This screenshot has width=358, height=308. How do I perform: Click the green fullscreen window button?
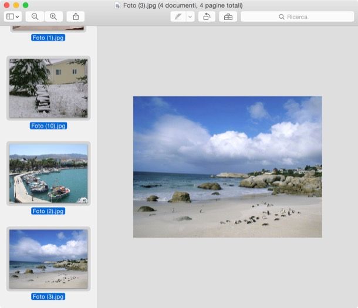tap(25, 5)
